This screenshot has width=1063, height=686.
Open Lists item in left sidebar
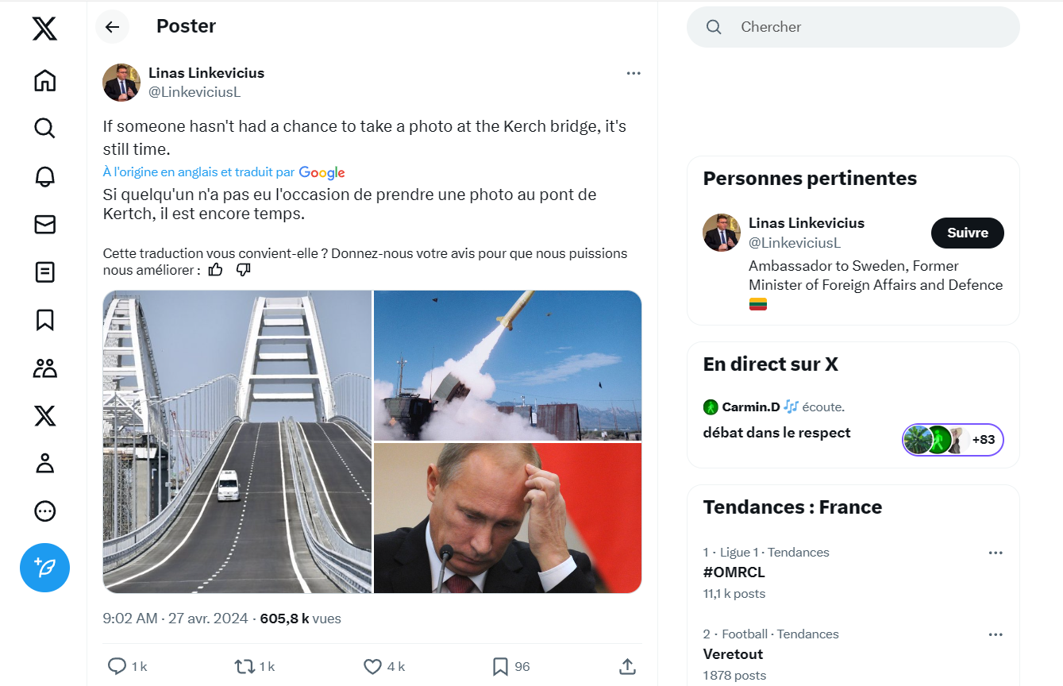pyautogui.click(x=44, y=272)
